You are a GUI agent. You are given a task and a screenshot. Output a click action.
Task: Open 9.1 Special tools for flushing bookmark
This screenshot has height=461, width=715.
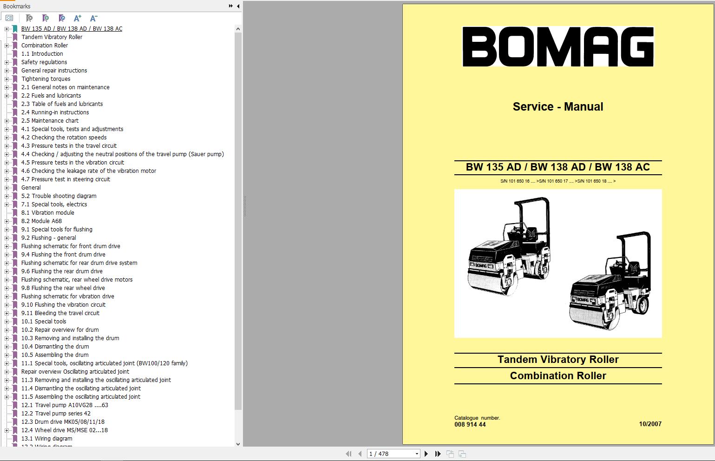pos(57,230)
